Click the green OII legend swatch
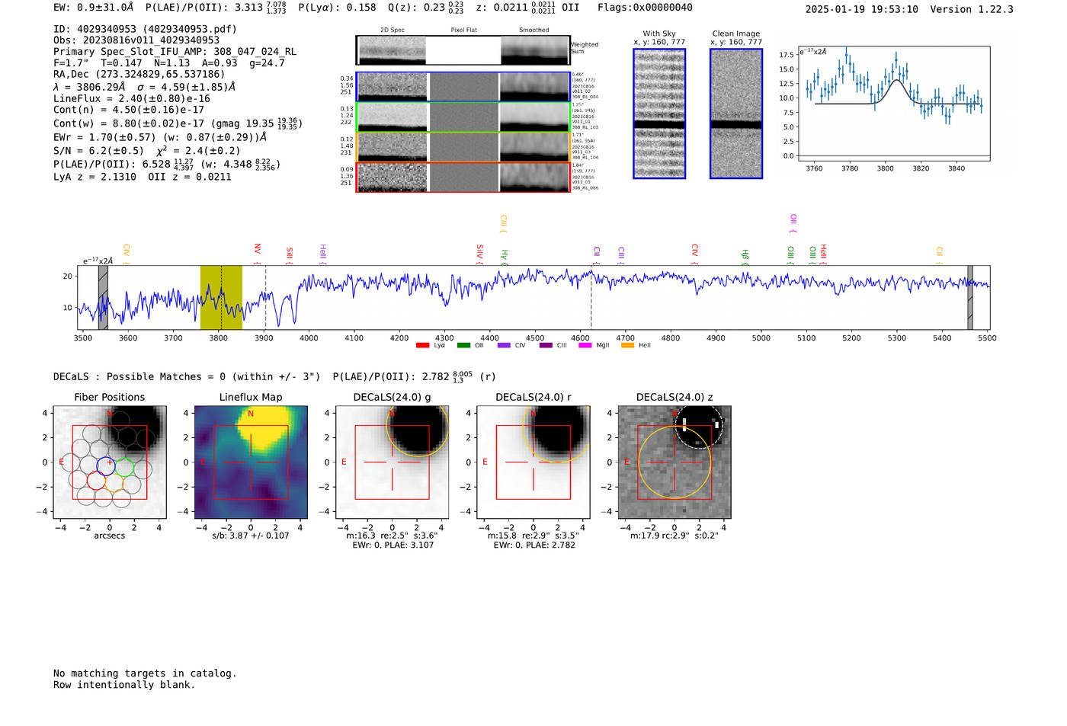Image resolution: width=1067 pixels, height=726 pixels. [x=463, y=346]
